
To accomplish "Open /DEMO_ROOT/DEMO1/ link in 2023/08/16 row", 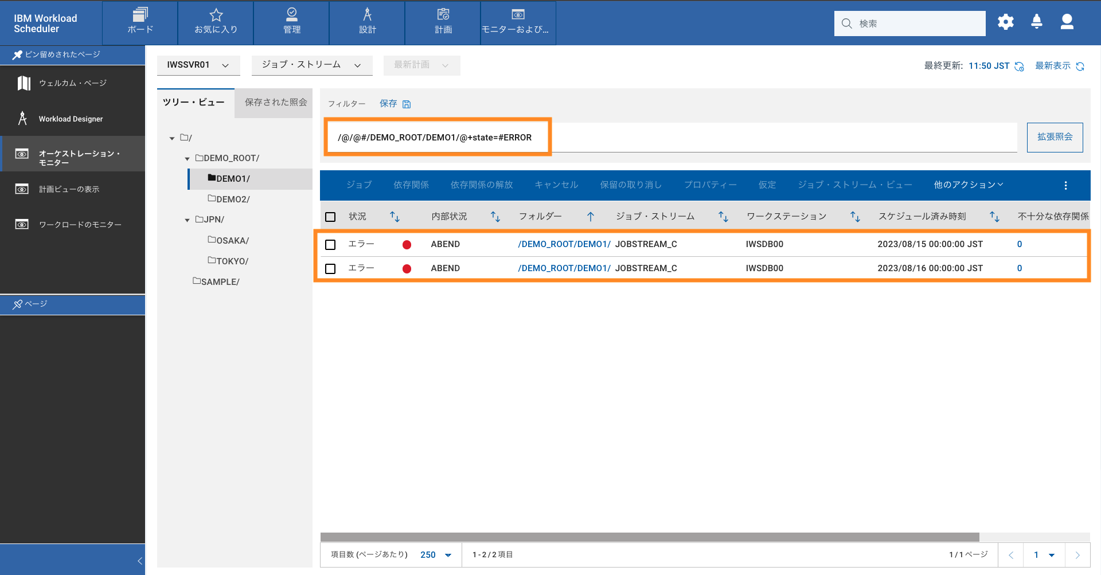I will point(564,268).
